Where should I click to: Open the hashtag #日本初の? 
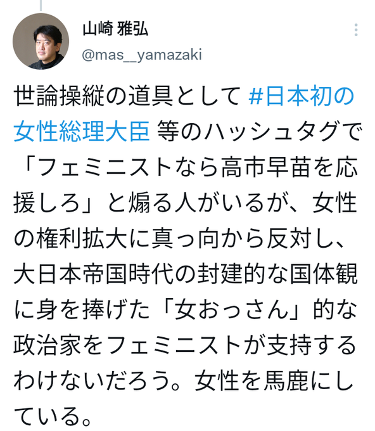pyautogui.click(x=301, y=96)
